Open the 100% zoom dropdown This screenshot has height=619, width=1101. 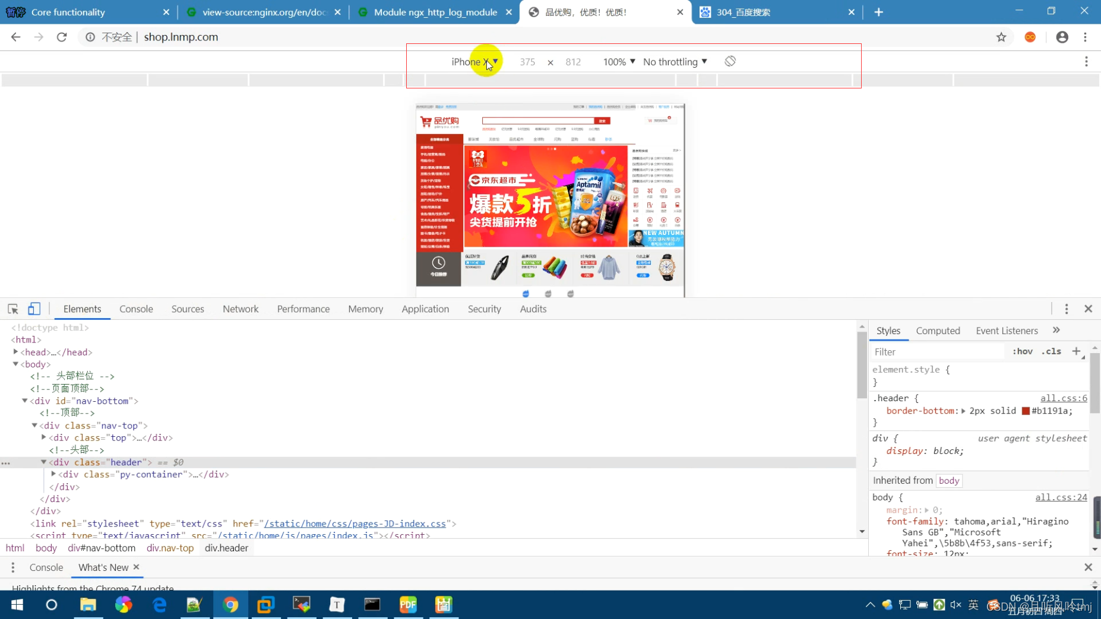click(619, 62)
